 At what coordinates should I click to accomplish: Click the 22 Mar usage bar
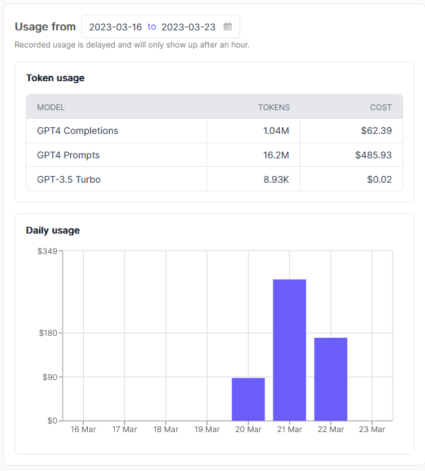(331, 379)
